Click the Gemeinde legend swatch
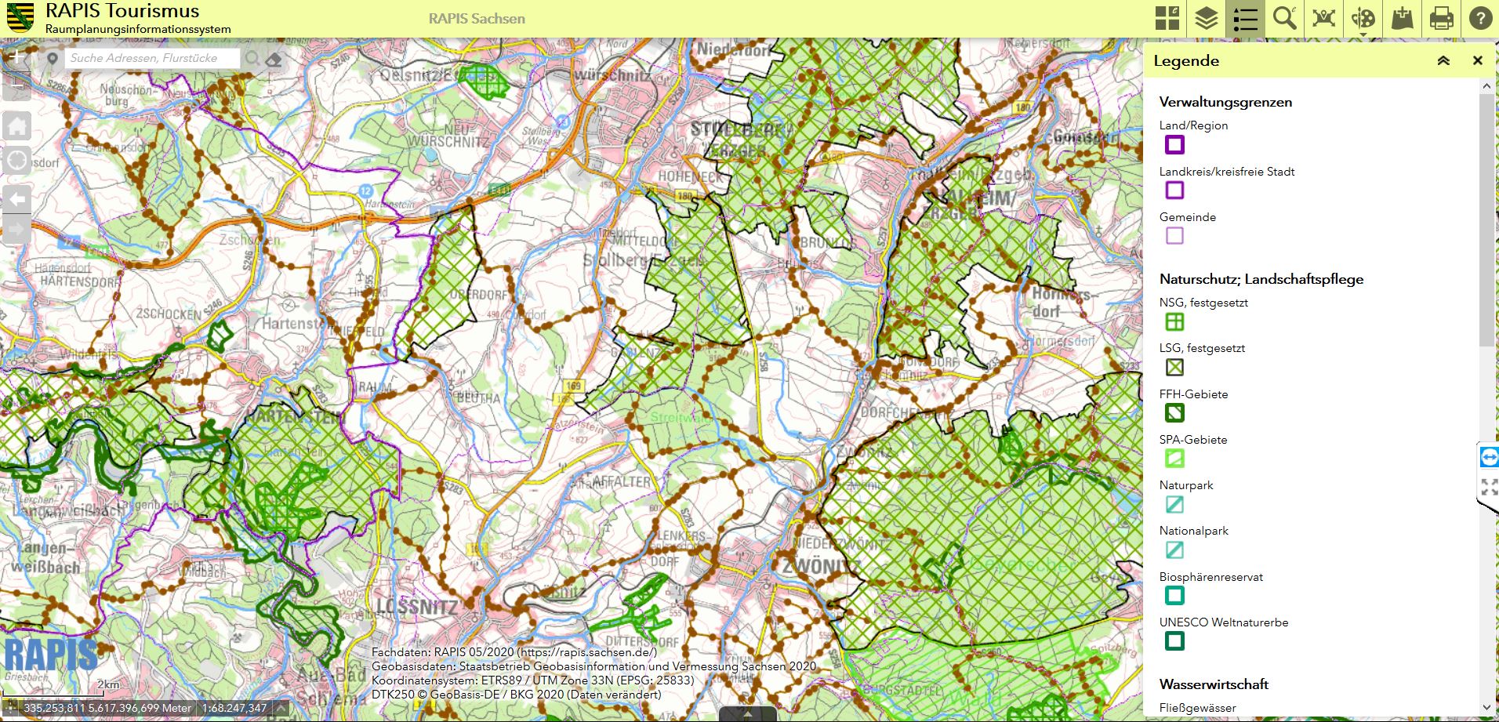Image resolution: width=1499 pixels, height=722 pixels. pos(1174,235)
